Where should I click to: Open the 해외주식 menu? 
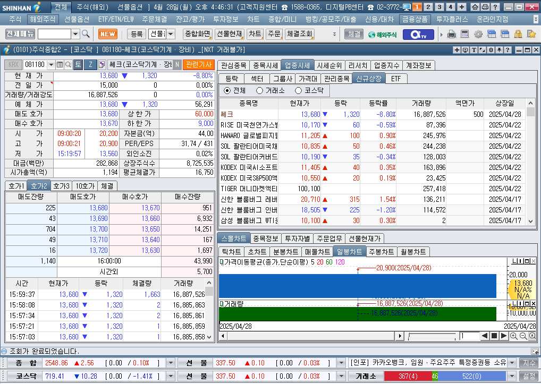pos(43,19)
